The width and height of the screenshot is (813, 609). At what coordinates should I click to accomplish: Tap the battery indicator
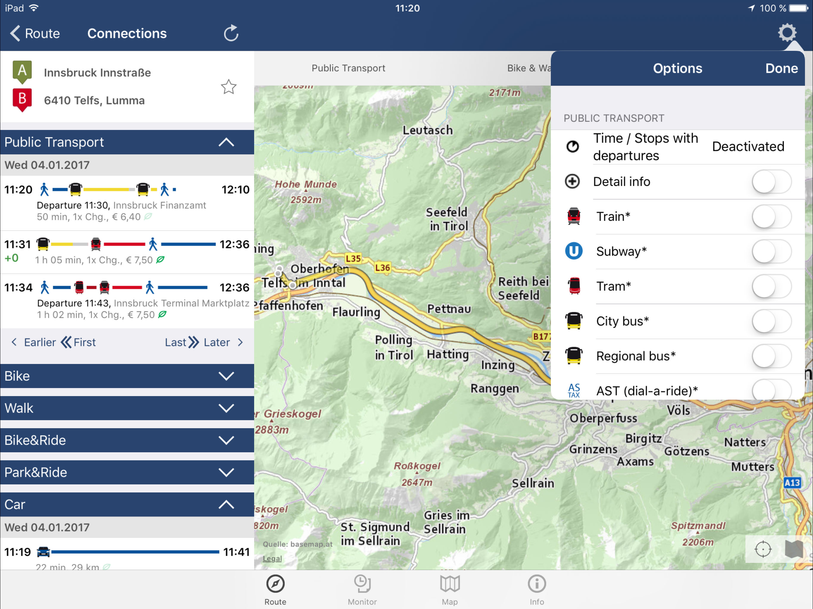798,8
